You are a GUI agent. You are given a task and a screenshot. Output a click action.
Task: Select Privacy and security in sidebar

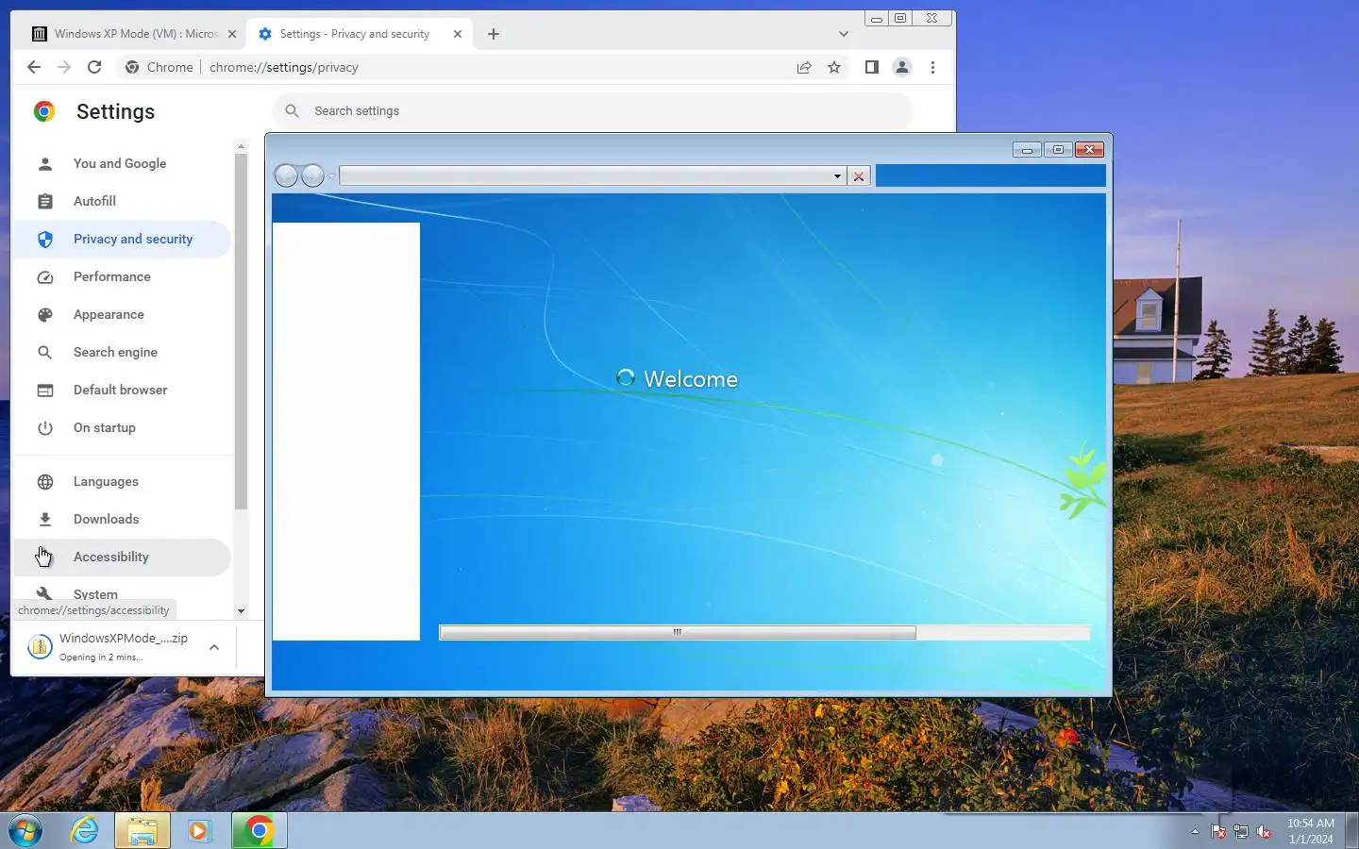click(x=123, y=239)
